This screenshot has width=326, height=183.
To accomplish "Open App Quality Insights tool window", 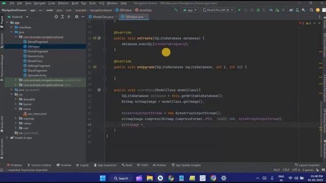I will pyautogui.click(x=186, y=165).
